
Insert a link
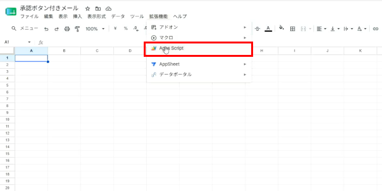coord(375,29)
